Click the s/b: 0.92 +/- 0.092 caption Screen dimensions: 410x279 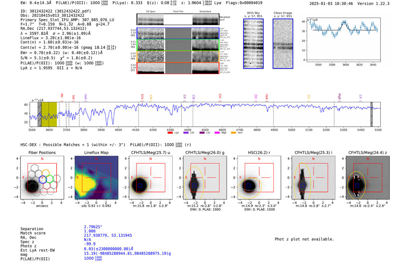point(96,206)
